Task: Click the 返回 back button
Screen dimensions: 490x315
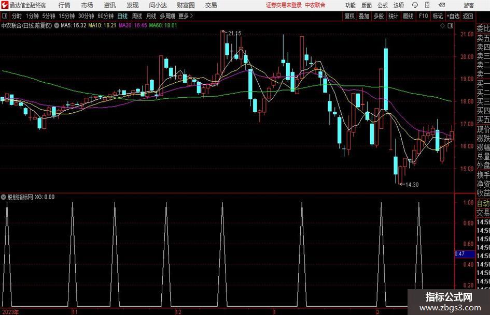Action: tap(468, 16)
